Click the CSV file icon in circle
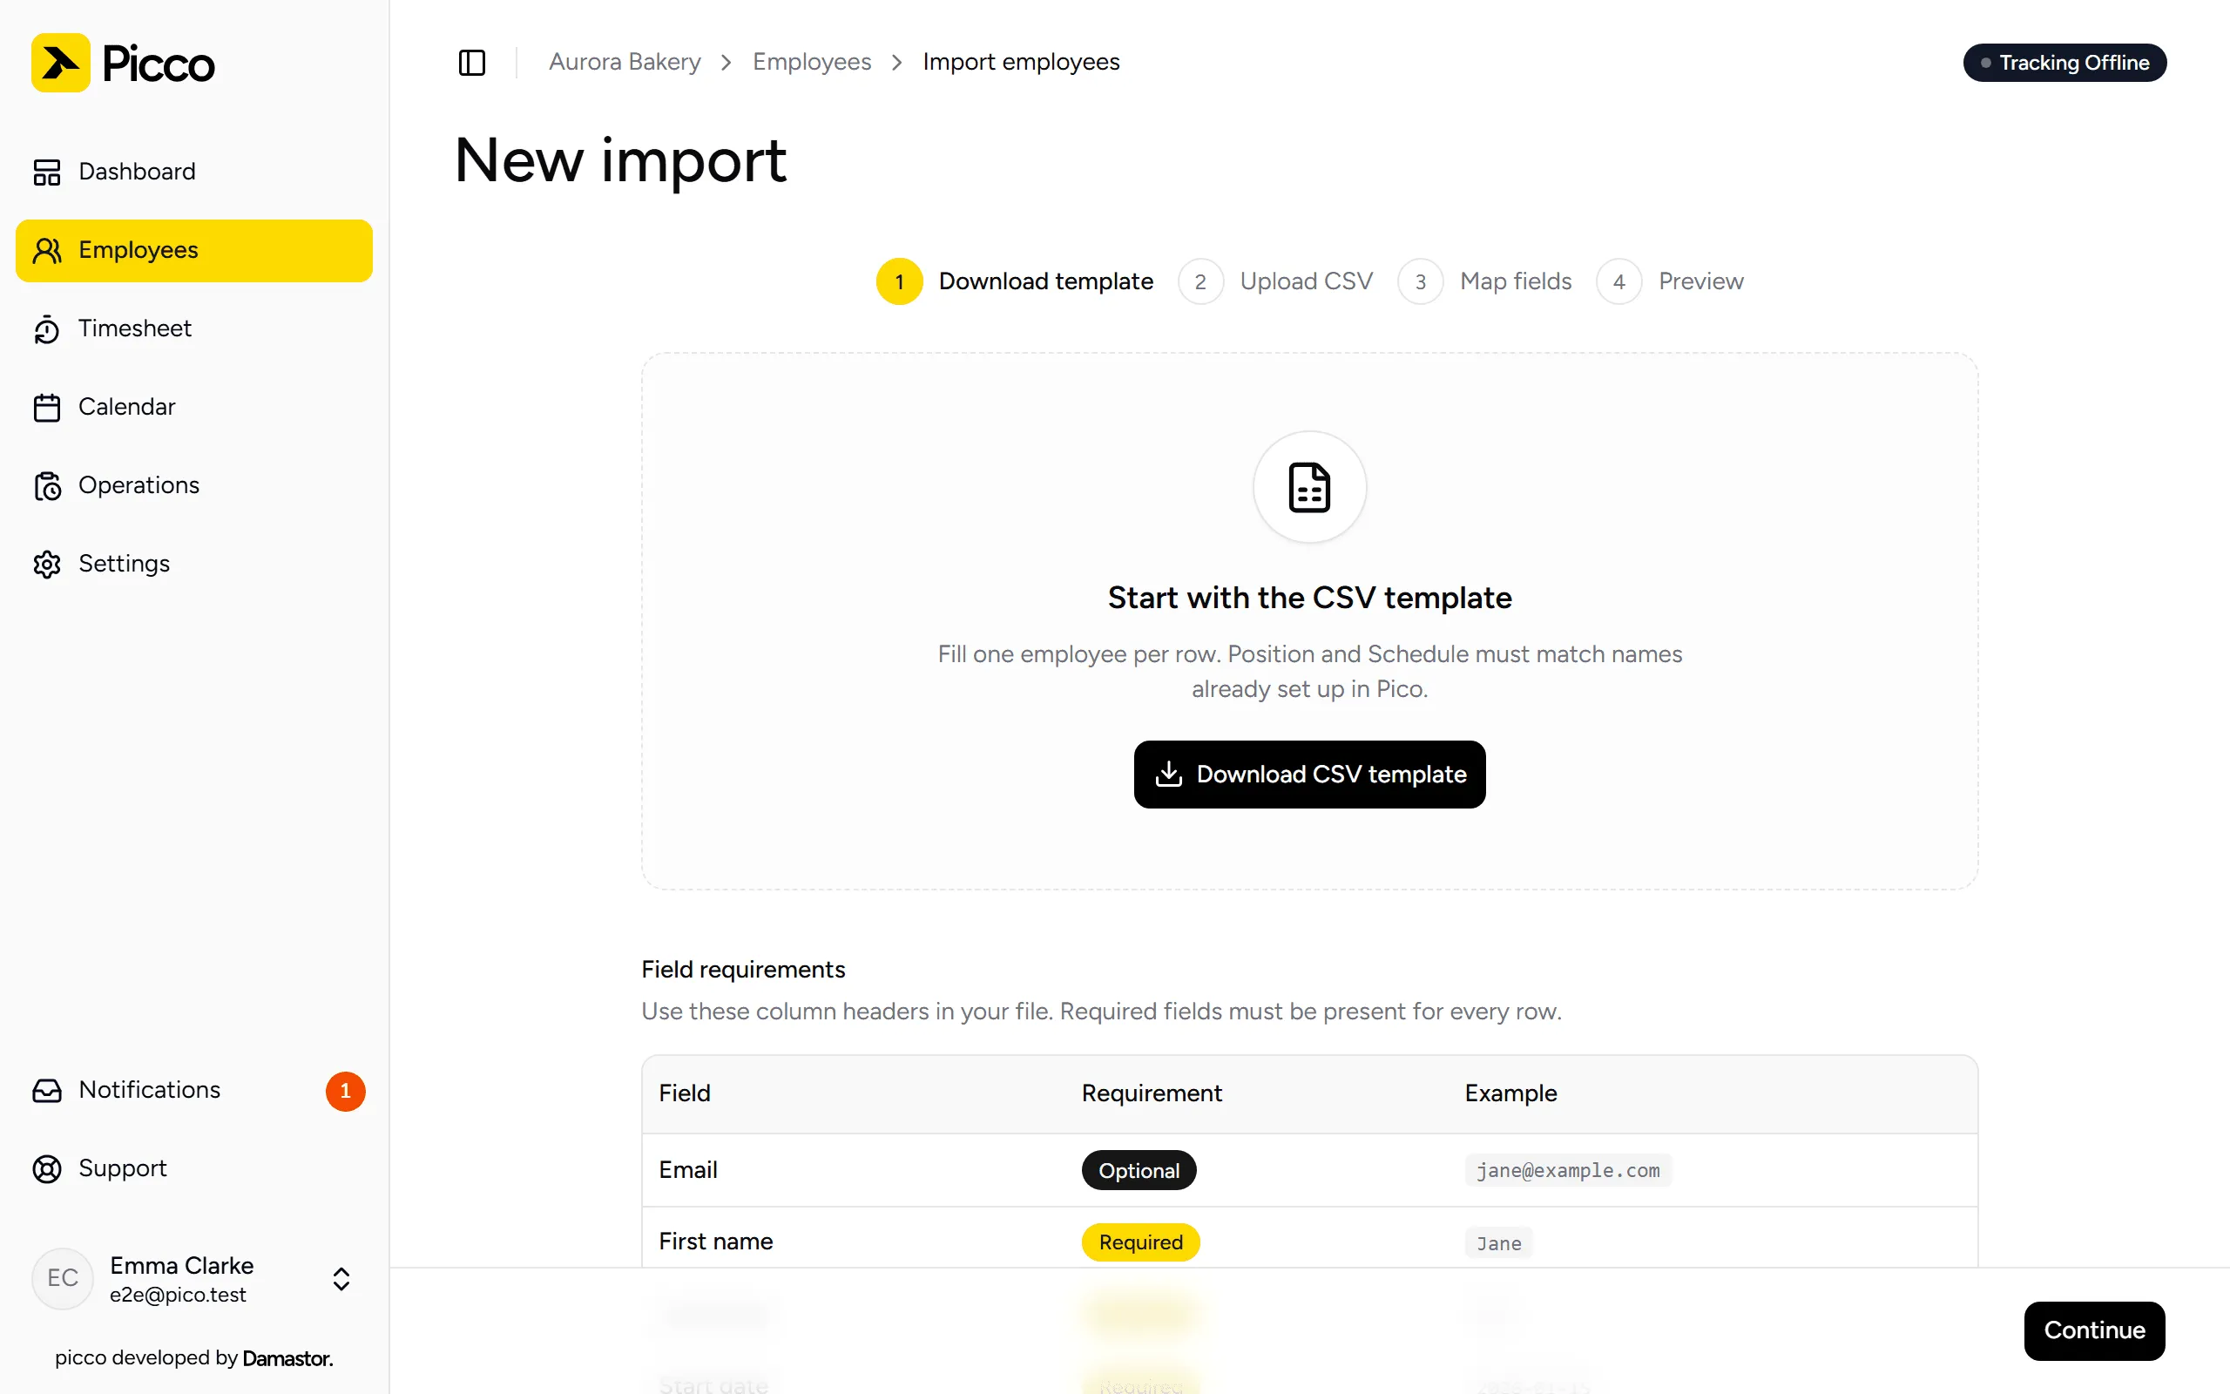 tap(1309, 487)
